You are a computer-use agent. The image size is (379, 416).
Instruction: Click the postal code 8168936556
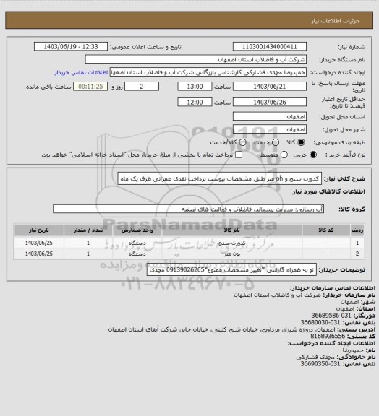click(328, 336)
